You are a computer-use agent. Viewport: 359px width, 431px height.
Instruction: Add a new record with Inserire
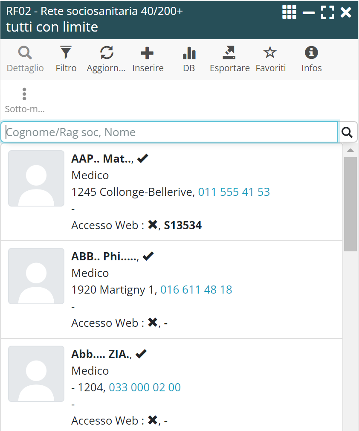click(148, 59)
